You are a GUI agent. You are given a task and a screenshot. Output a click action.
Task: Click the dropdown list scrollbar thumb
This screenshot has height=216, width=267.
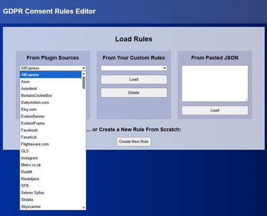tap(84, 82)
